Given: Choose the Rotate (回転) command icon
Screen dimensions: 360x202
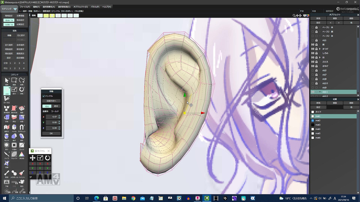Looking at the screenshot, I should (22, 90).
